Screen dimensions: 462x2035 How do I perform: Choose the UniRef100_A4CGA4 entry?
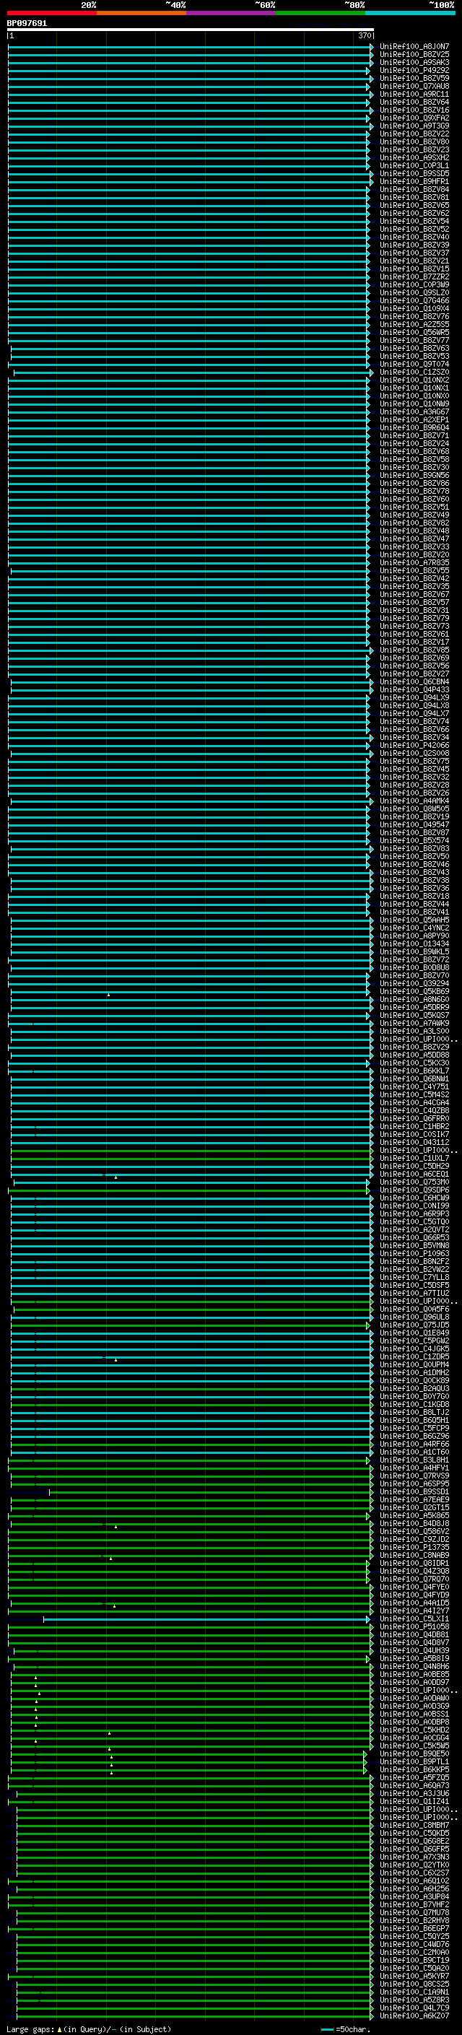(x=414, y=1102)
